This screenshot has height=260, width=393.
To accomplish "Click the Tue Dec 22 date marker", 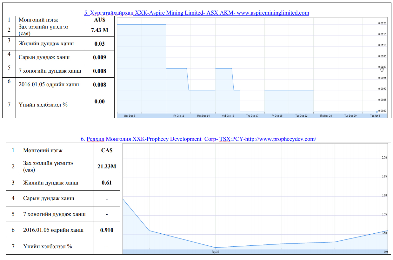I will point(301,116).
